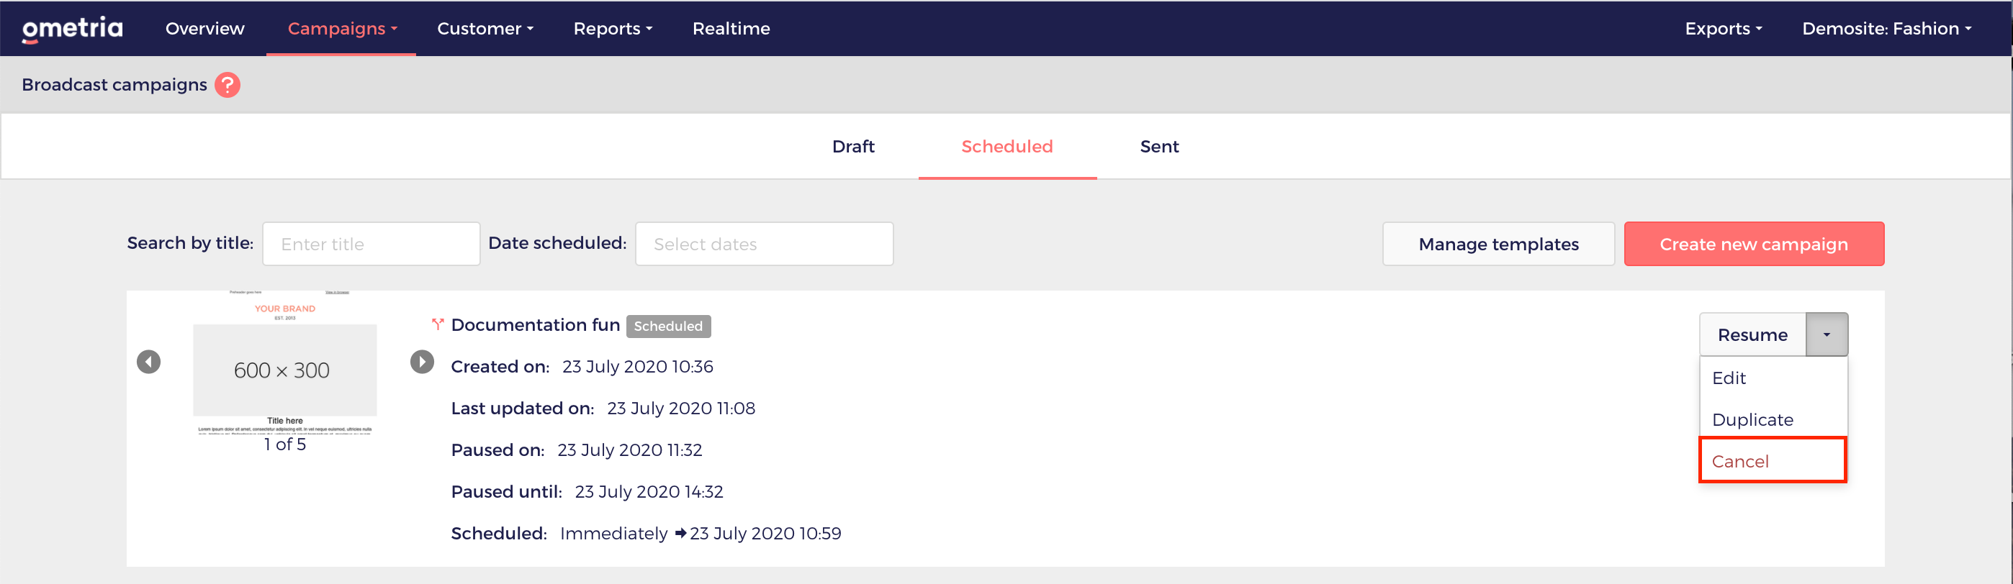Click the Ometria logo

[x=72, y=29]
